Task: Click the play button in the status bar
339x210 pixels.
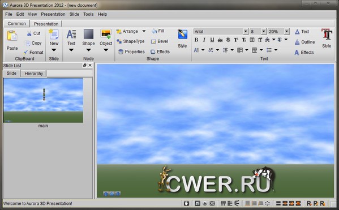Action: click(205, 204)
